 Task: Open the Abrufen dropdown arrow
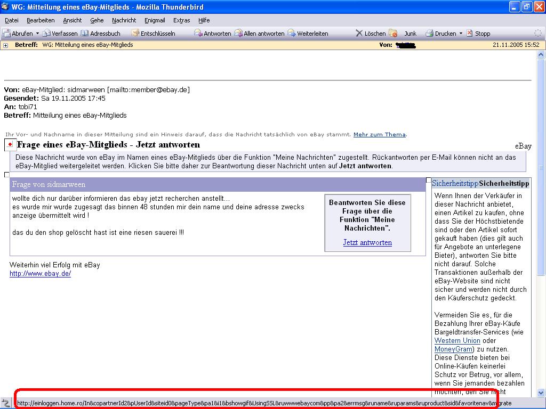tap(37, 34)
